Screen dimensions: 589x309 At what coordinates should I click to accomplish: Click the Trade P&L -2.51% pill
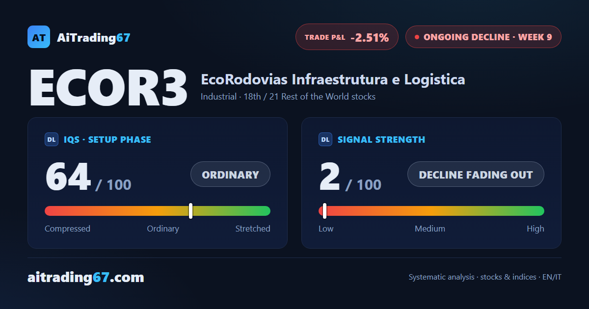coord(347,37)
